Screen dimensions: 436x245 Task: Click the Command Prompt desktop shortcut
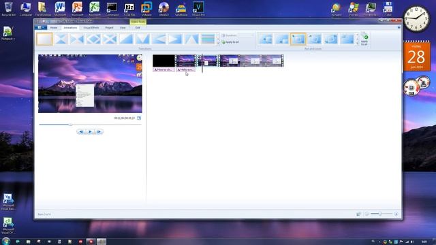click(112, 9)
